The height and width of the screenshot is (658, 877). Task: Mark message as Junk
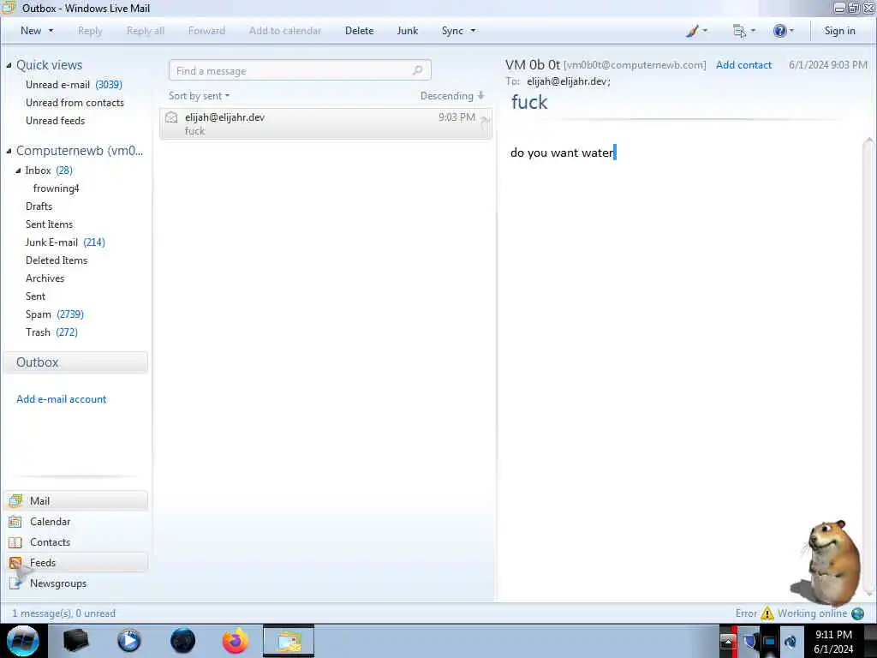pyautogui.click(x=407, y=31)
